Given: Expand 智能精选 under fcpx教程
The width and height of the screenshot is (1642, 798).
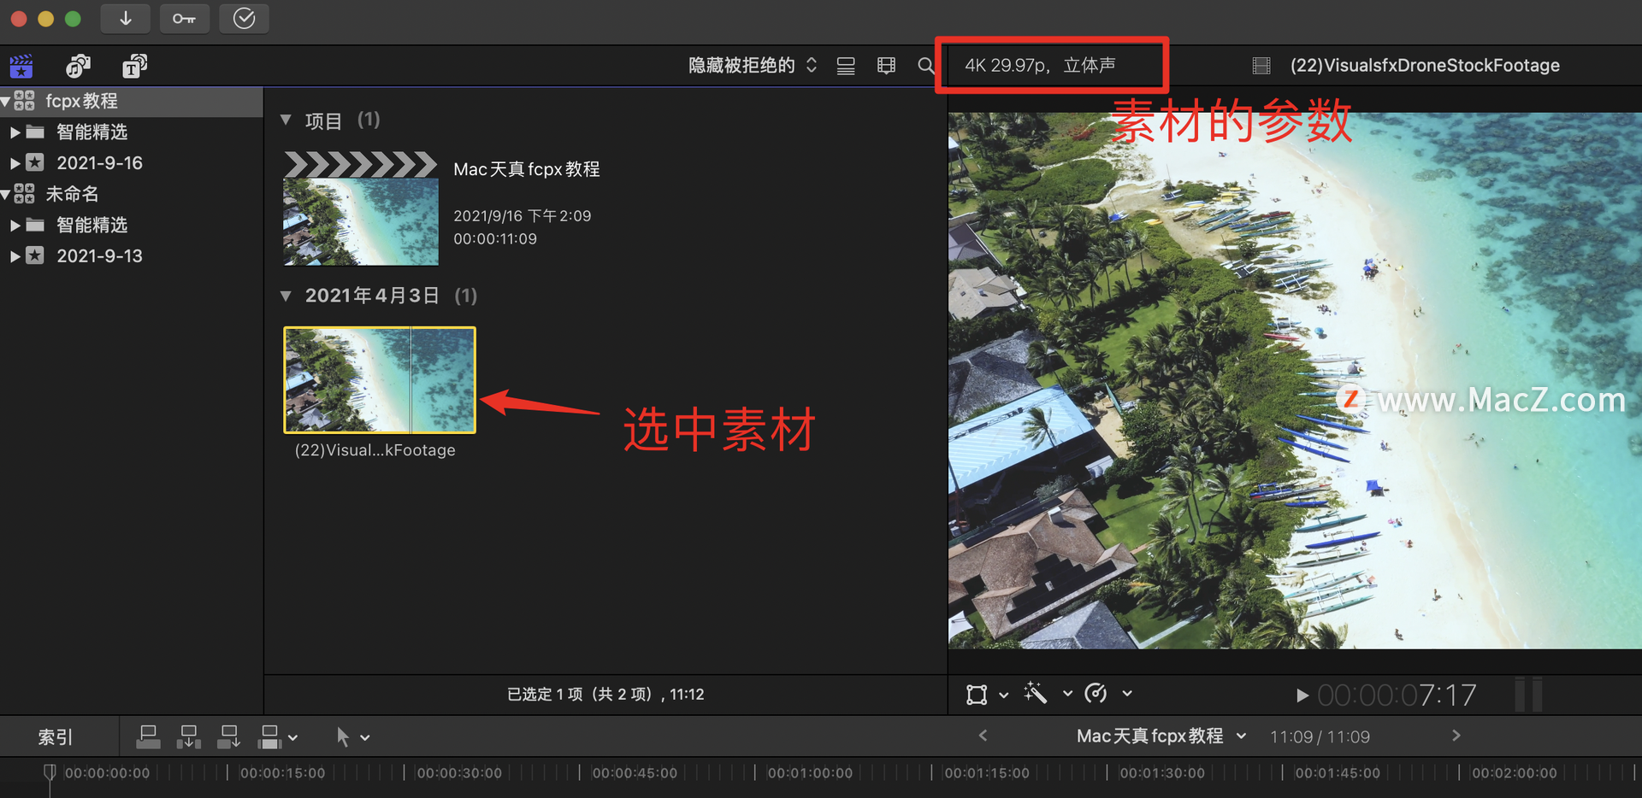Looking at the screenshot, I should point(15,132).
